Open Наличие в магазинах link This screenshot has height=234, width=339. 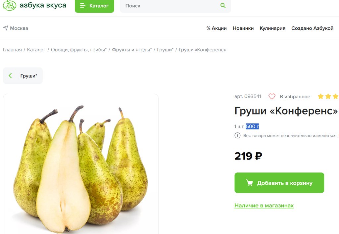tap(264, 206)
